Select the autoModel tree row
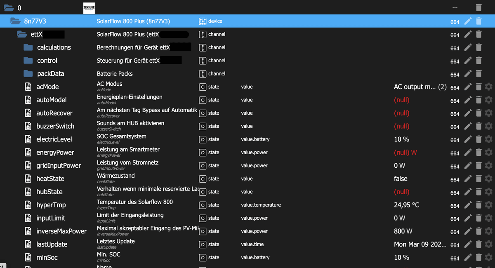The width and height of the screenshot is (495, 268). tap(247, 100)
